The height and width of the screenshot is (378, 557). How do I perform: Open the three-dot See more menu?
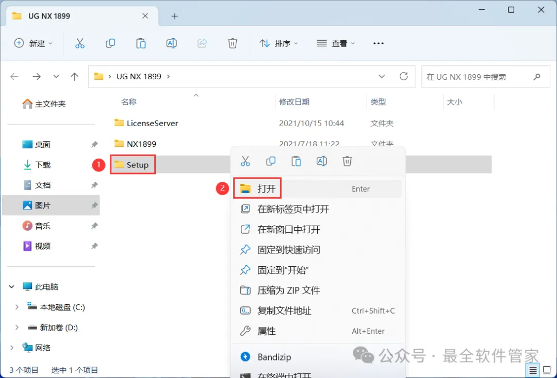pos(379,43)
